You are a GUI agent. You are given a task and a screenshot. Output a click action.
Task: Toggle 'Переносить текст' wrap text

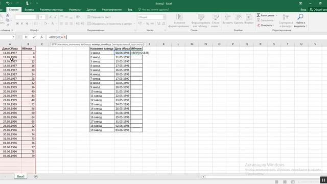(99, 17)
